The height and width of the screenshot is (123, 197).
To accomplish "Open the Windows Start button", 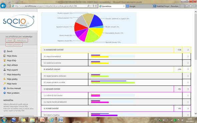I will [x=4, y=120].
